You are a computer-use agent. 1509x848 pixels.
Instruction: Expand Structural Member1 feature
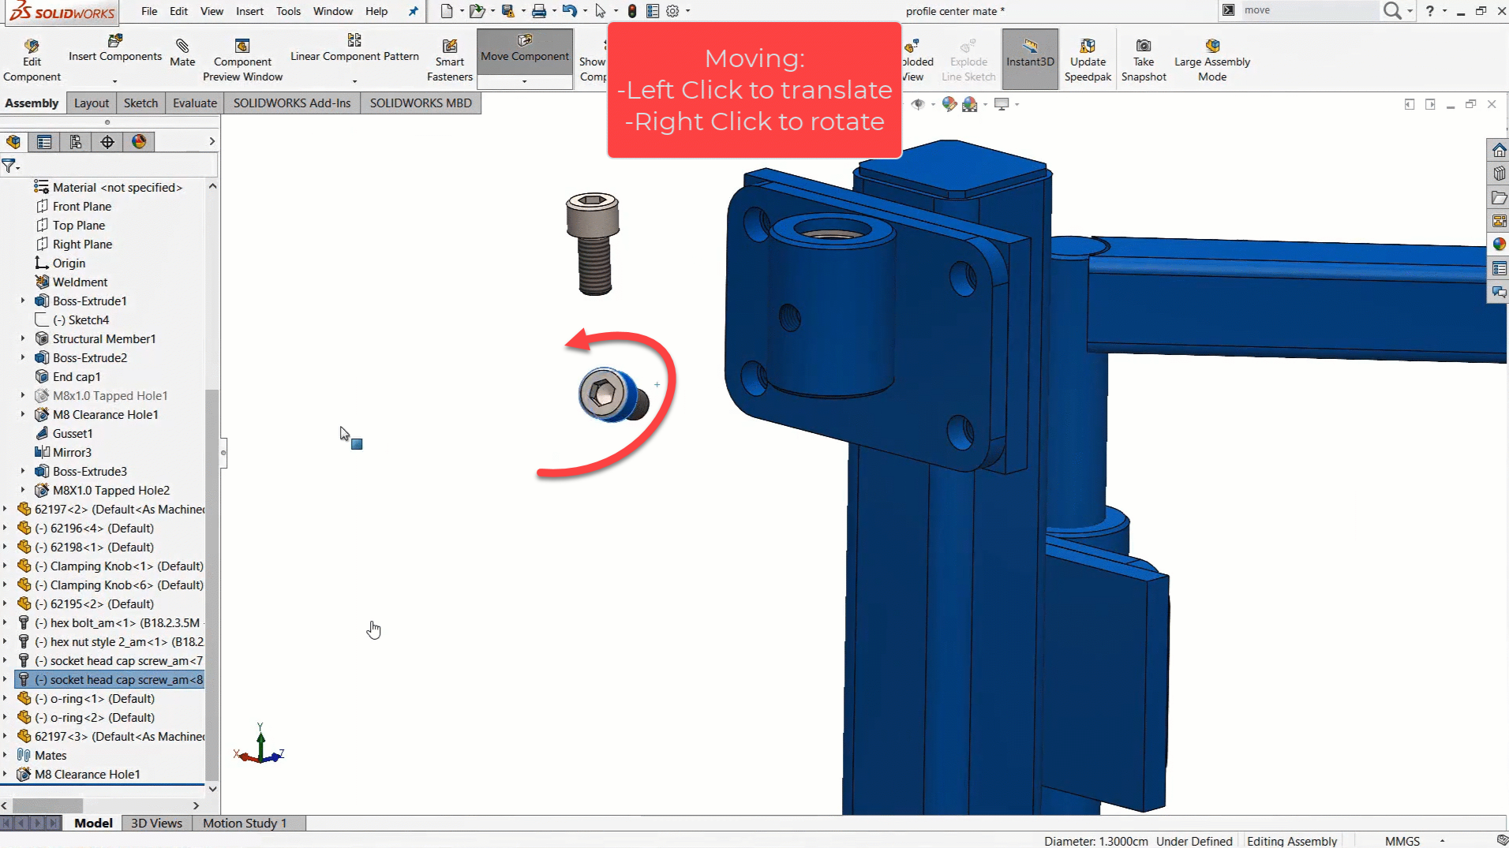pos(23,339)
